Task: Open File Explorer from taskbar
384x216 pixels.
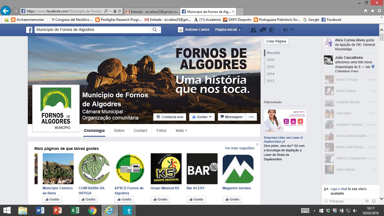Action: [x=22, y=210]
